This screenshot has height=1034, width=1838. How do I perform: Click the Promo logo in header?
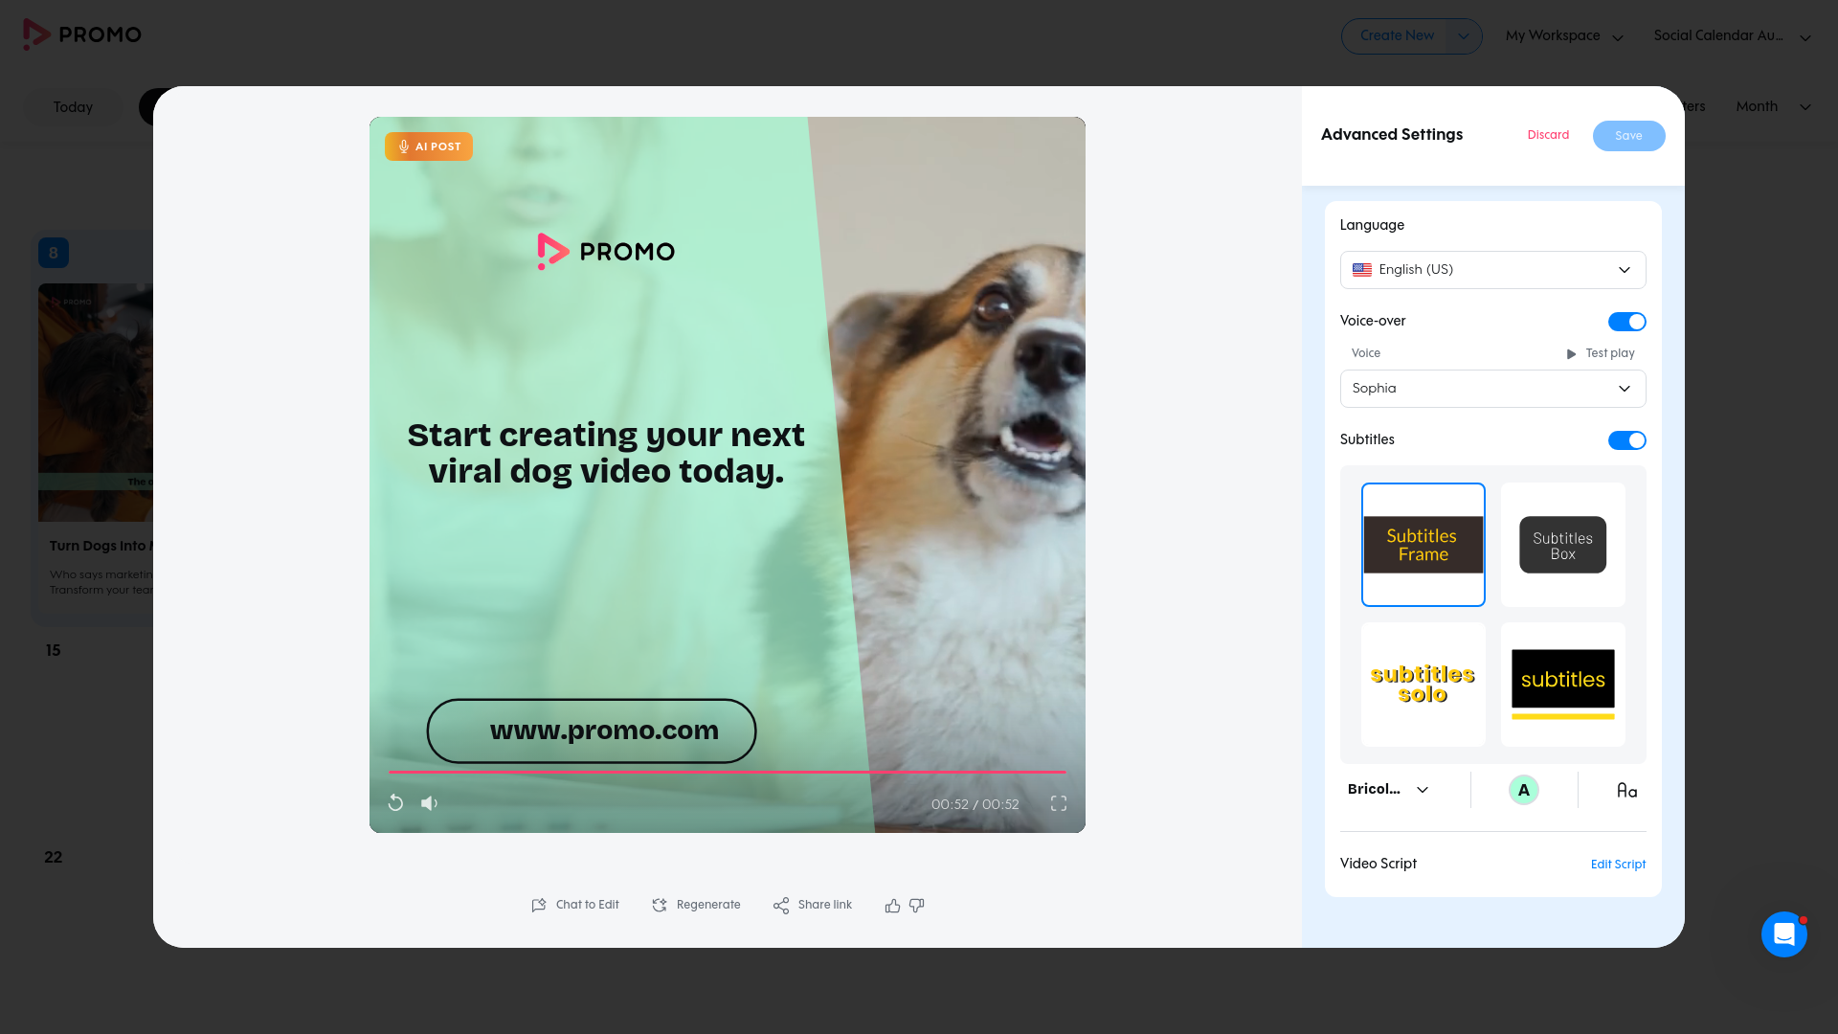coord(82,34)
